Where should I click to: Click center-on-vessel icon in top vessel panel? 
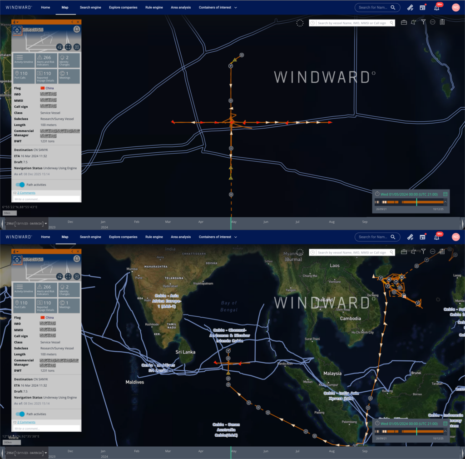pos(17,30)
